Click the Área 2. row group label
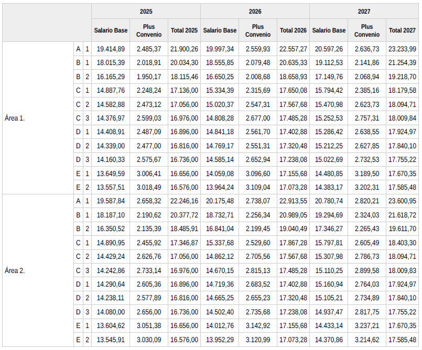The height and width of the screenshot is (350, 422). (x=15, y=270)
